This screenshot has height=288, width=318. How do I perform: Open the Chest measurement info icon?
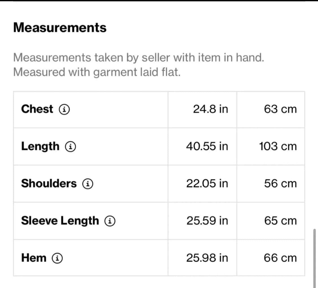point(64,109)
